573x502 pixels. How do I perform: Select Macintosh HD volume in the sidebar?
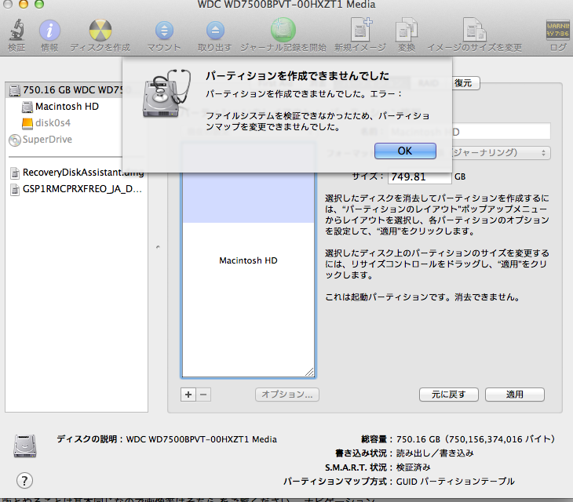point(66,107)
